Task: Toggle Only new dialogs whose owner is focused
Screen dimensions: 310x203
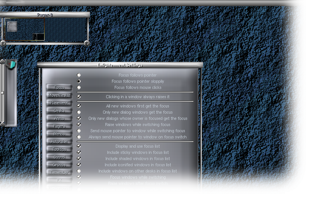Action: point(79,118)
